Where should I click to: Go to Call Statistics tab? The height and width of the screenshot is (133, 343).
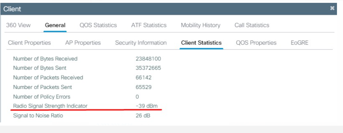coord(252,25)
